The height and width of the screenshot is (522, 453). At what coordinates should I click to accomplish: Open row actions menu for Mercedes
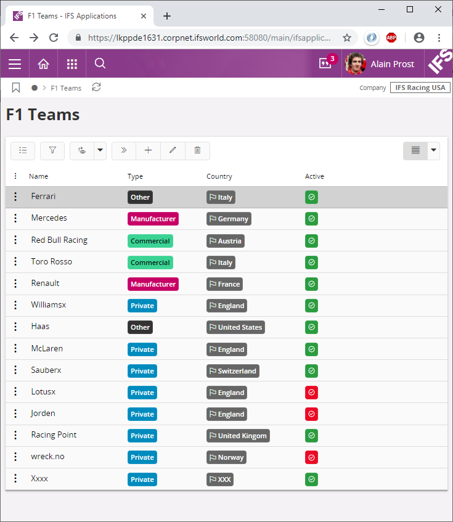pos(15,219)
